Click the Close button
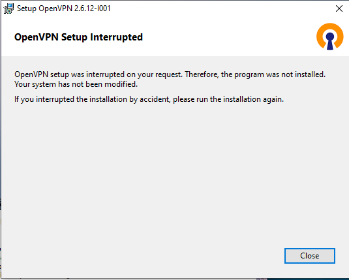 (310, 256)
